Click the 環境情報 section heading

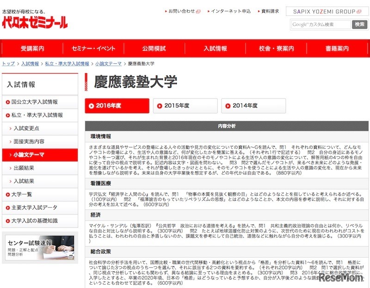click(x=101, y=136)
